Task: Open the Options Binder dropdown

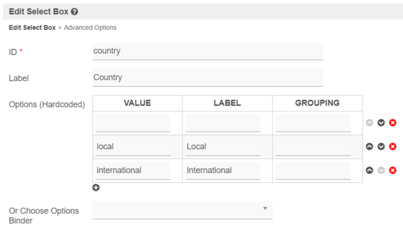Action: pos(182,210)
